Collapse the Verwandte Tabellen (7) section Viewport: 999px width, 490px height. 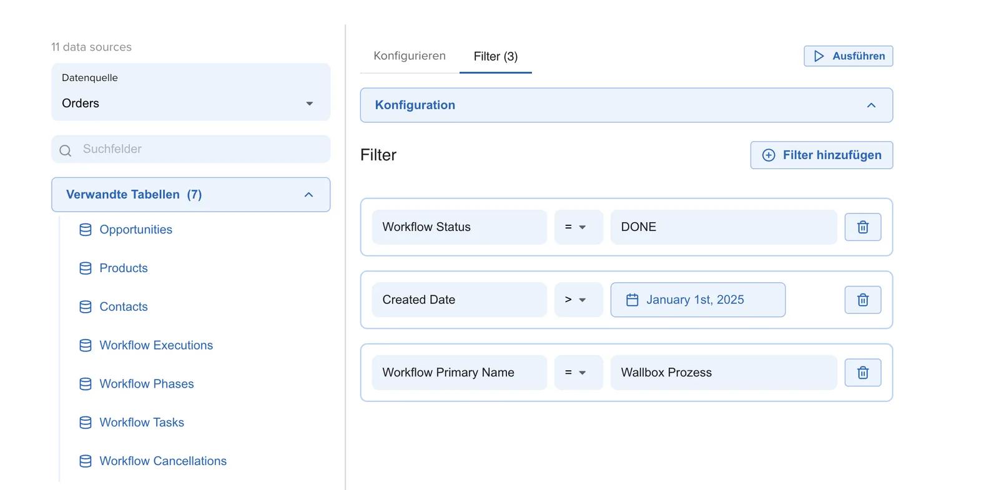click(191, 195)
